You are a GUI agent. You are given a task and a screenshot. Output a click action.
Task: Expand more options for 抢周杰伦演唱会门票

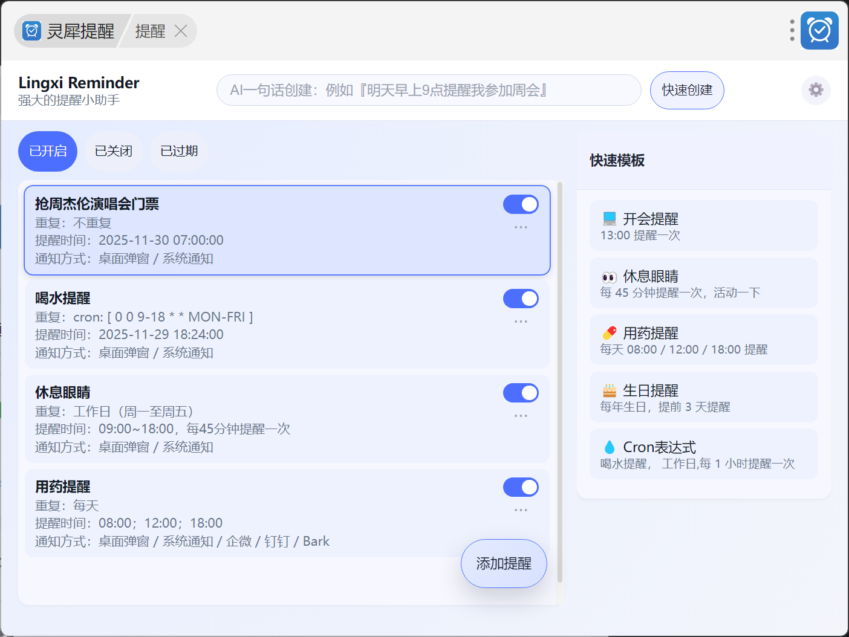click(521, 227)
